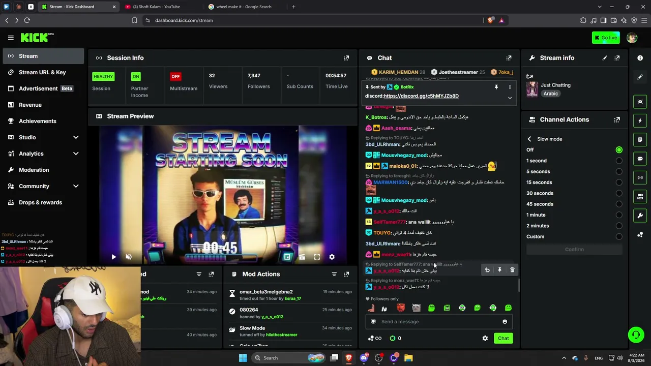Unpin the BotRix pinned message
651x366 pixels.
tap(496, 87)
